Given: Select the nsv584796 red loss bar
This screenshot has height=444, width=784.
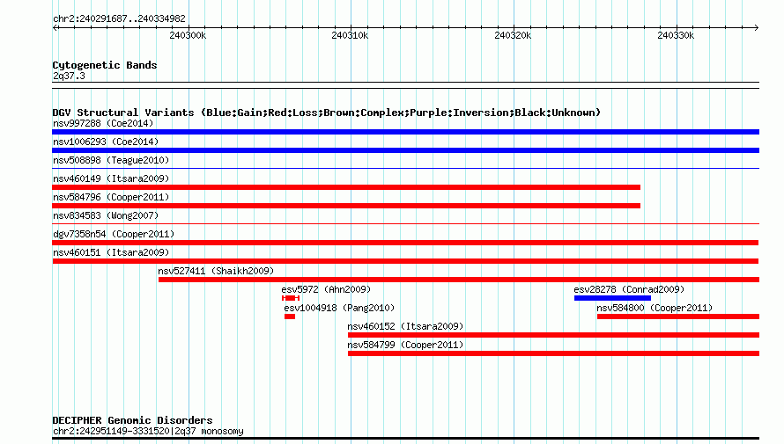Looking at the screenshot, I should [346, 206].
